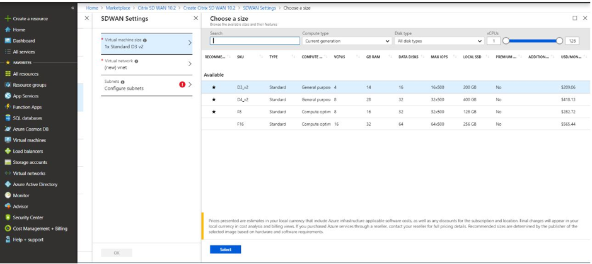Select the D3_v2 size row
Image resolution: width=592 pixels, height=264 pixels.
pos(395,87)
